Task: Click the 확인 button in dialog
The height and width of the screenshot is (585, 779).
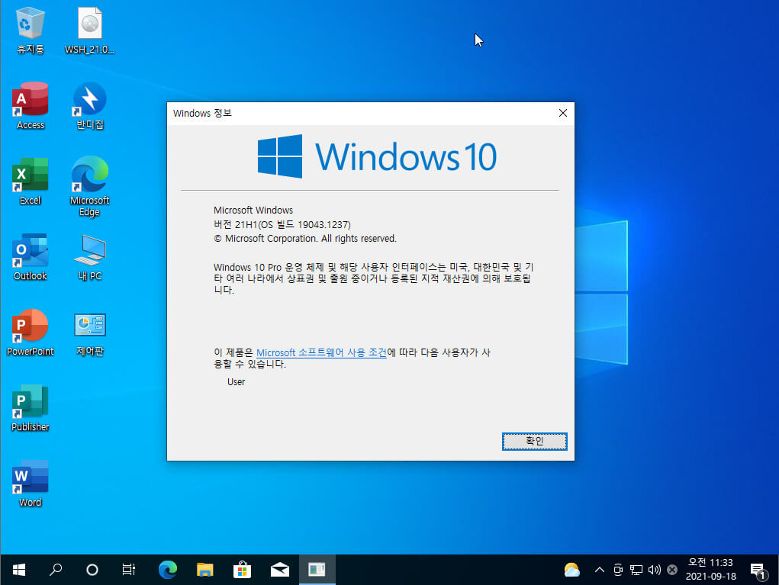Action: (x=534, y=441)
